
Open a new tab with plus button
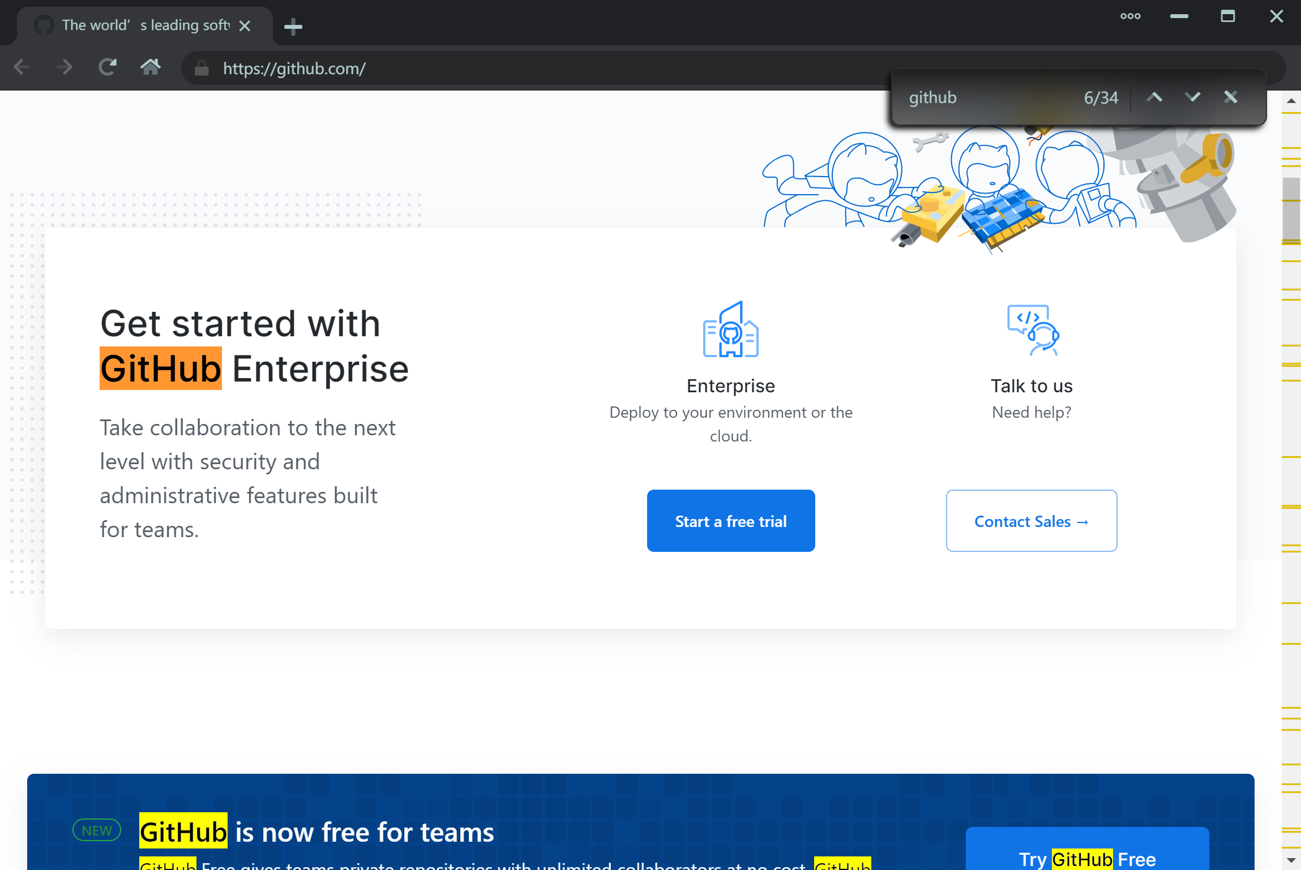pos(293,26)
